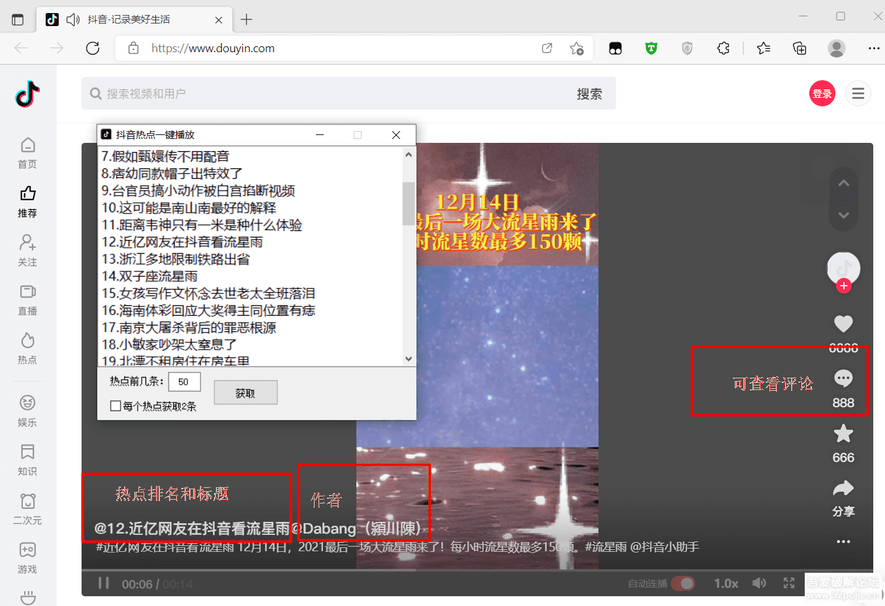Go to previous video with up chevron
Screen dimensions: 885x606
click(x=843, y=183)
